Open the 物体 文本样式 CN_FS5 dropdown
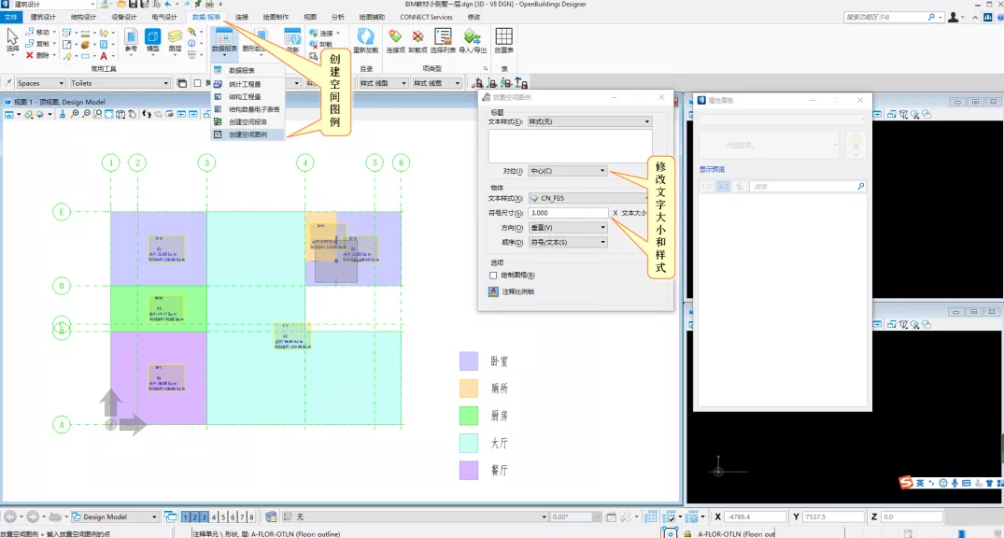This screenshot has height=538, width=1004. point(589,199)
